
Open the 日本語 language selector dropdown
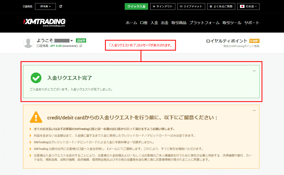pos(248,6)
